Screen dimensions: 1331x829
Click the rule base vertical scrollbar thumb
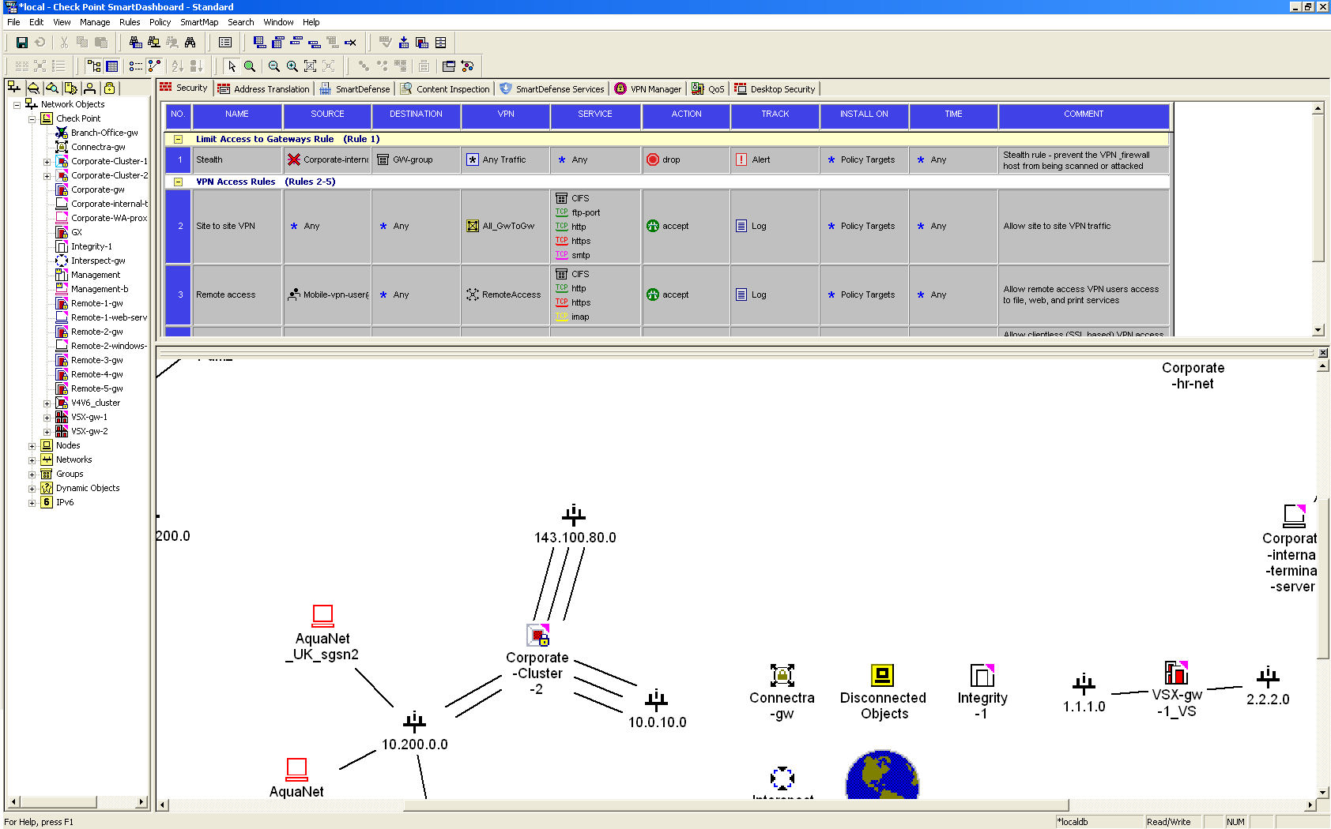[1318, 188]
